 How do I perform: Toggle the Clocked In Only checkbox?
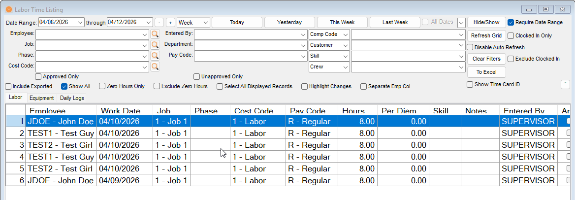click(511, 36)
